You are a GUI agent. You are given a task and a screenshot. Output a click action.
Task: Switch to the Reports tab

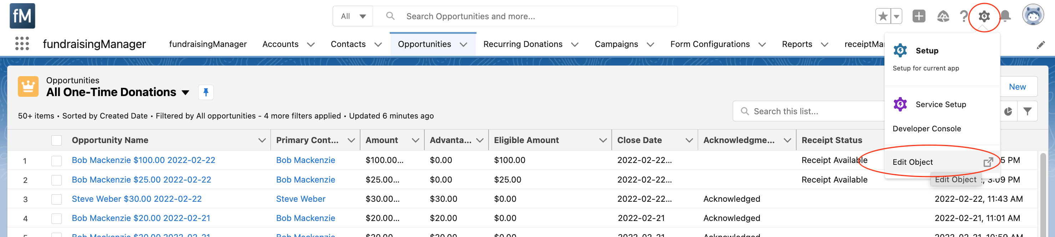click(797, 44)
